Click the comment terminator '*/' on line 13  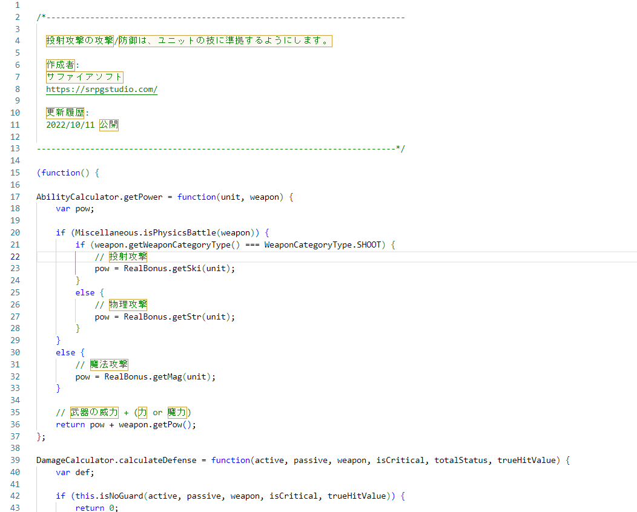pyautogui.click(x=401, y=149)
